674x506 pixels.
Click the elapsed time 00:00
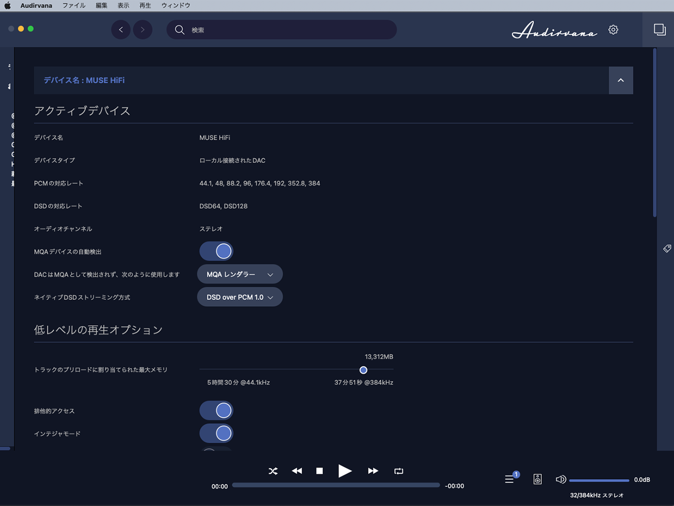click(x=220, y=486)
